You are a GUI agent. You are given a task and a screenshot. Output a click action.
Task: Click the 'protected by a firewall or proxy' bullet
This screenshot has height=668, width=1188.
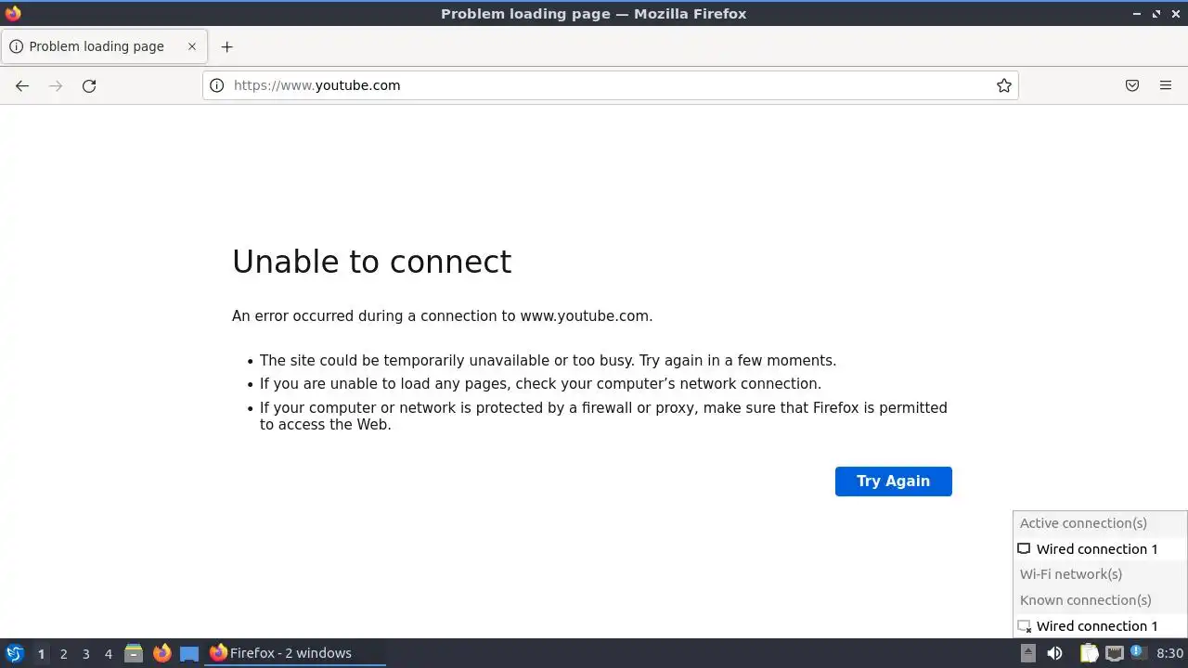coord(603,416)
